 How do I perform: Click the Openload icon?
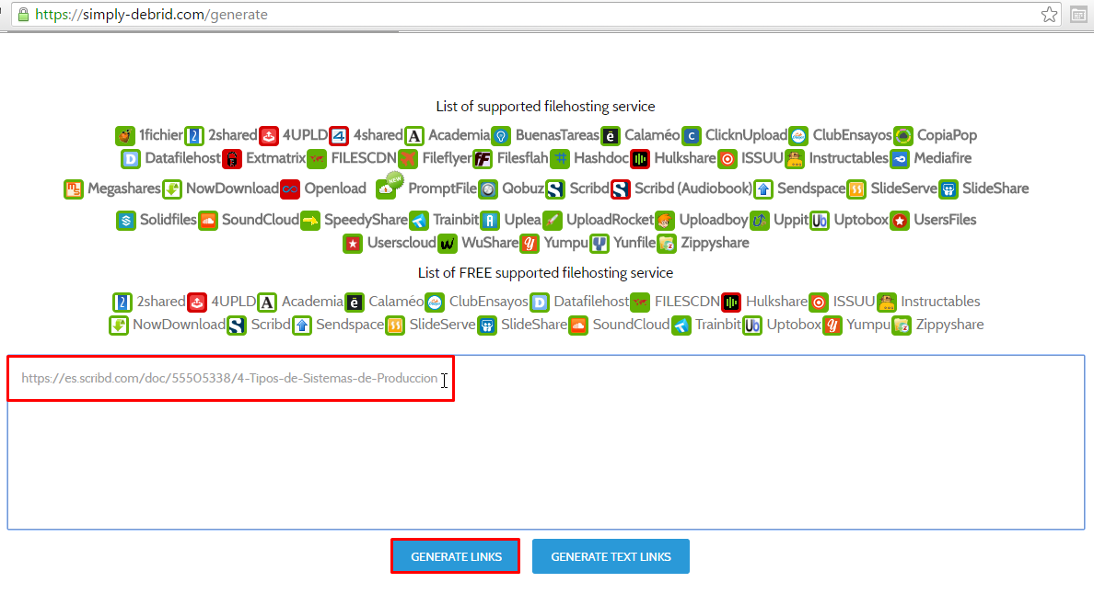click(289, 188)
